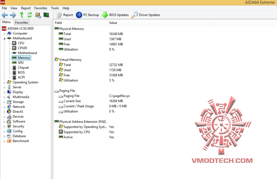277x179 pixels.
Task: Click the C:\pagefile.sys value
Action: click(x=119, y=96)
